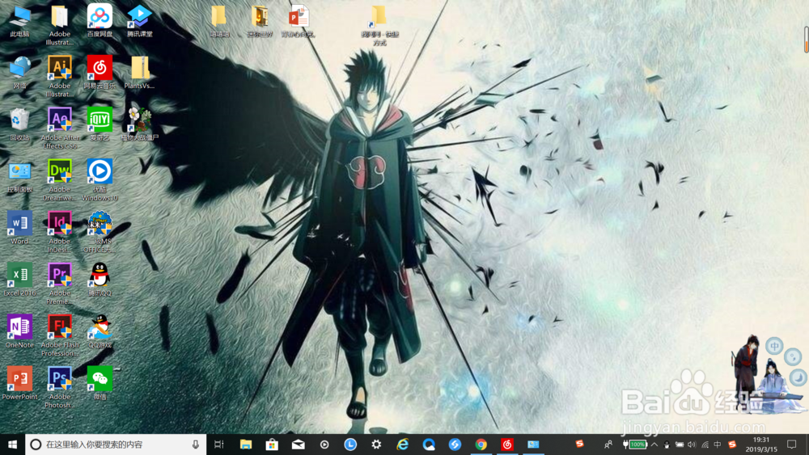Switch to Google Chrome on the taskbar
Viewport: 809px width, 455px height.
click(x=481, y=444)
